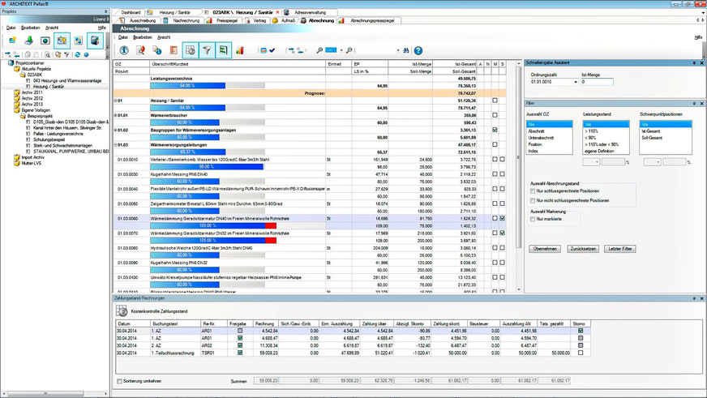This screenshot has height=398, width=707.
Task: Open the Bearbeiten menu in Abrechnung
Action: (x=143, y=37)
